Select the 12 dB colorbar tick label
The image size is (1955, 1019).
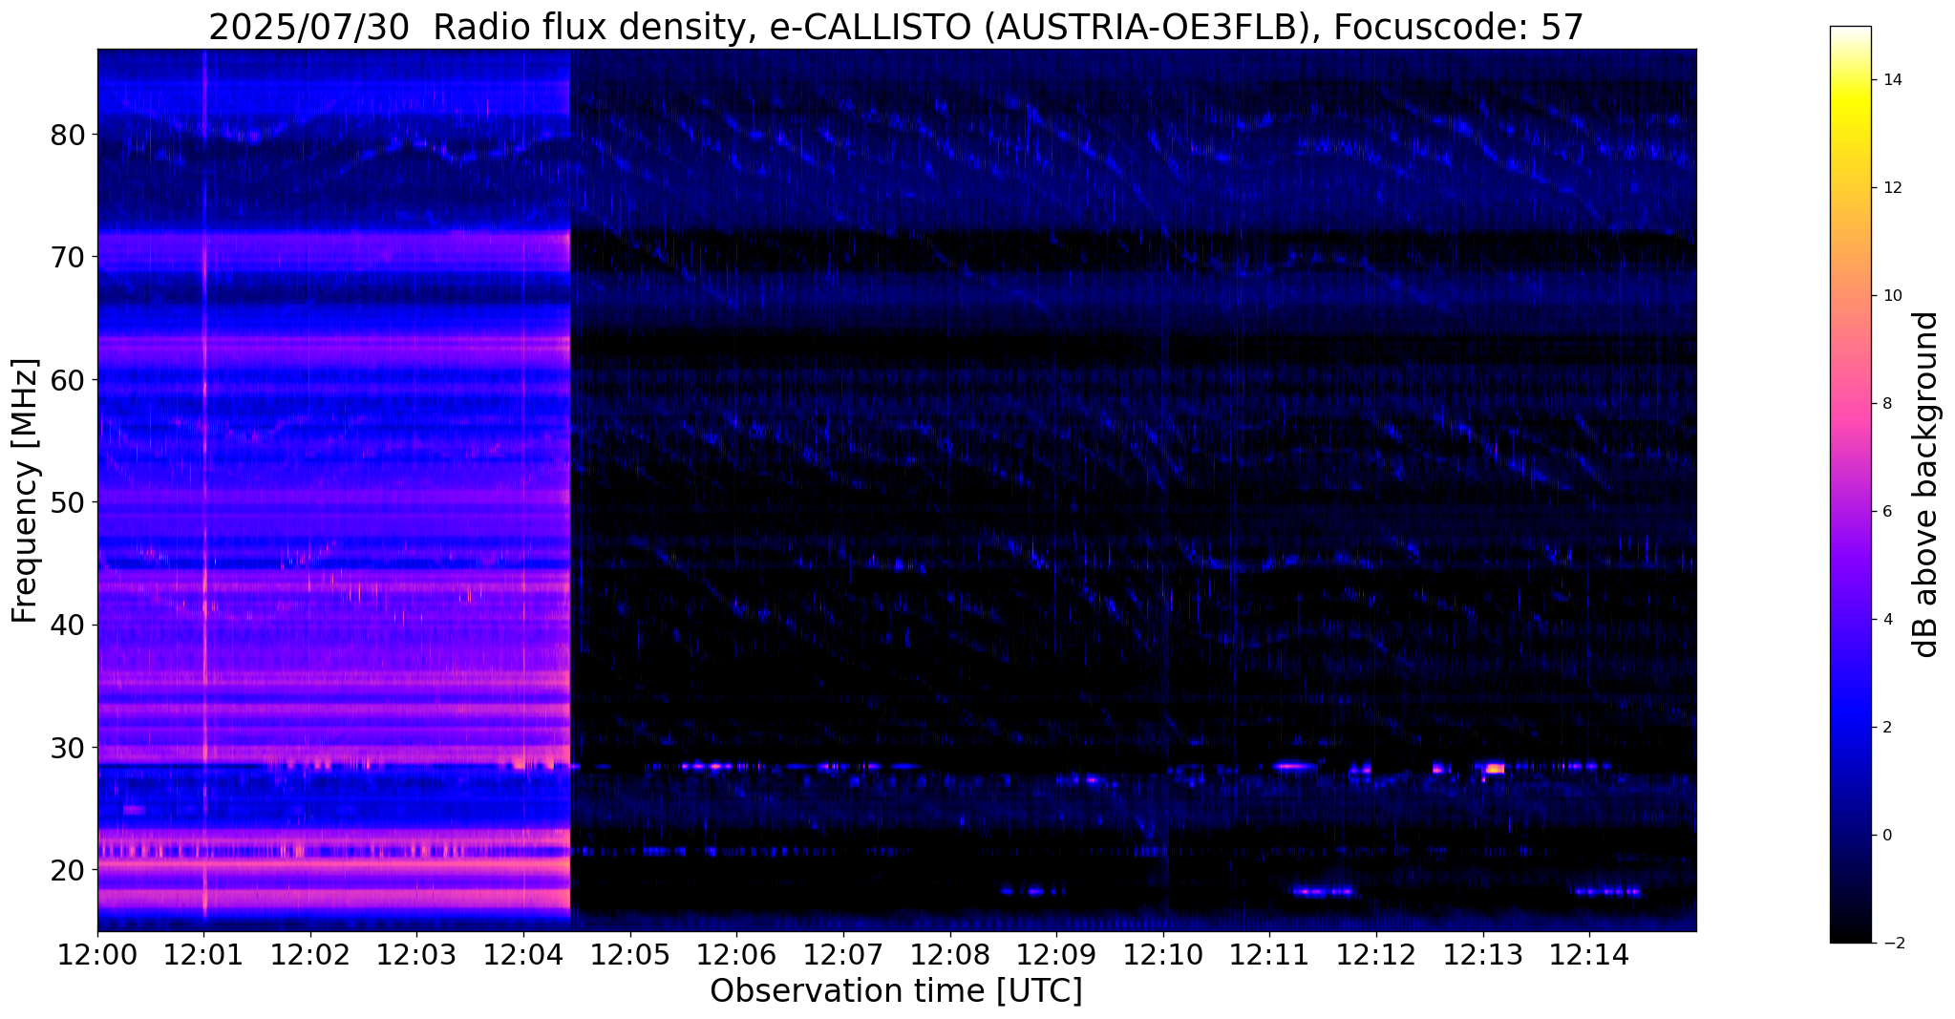1895,188
